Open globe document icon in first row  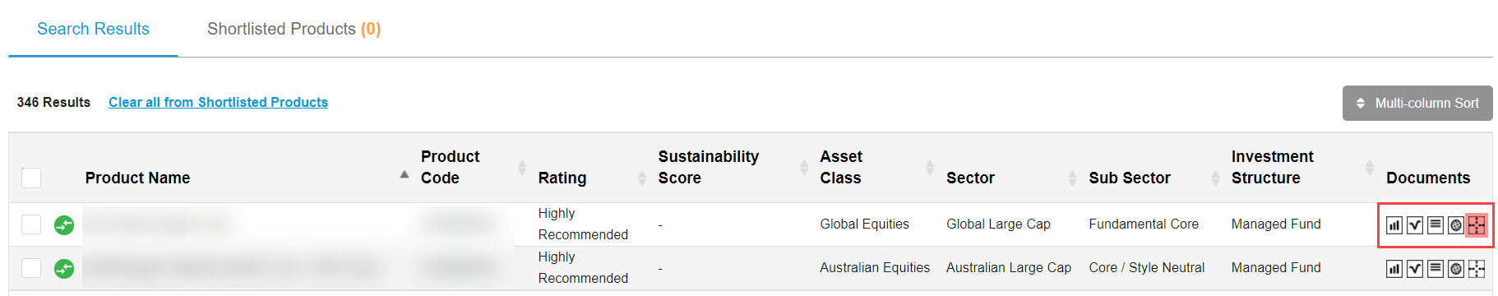[x=1455, y=225]
